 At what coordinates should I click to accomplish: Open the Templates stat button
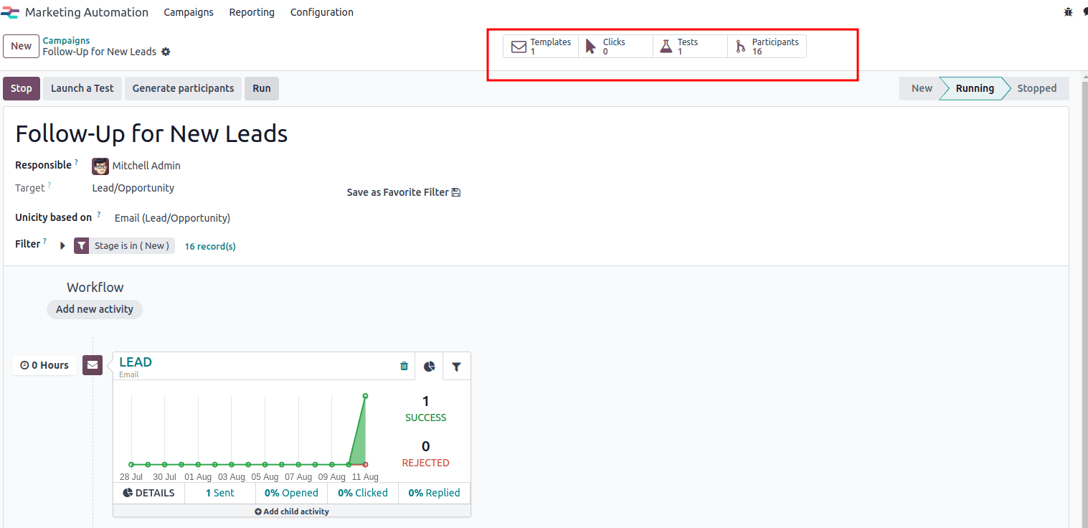tap(541, 47)
